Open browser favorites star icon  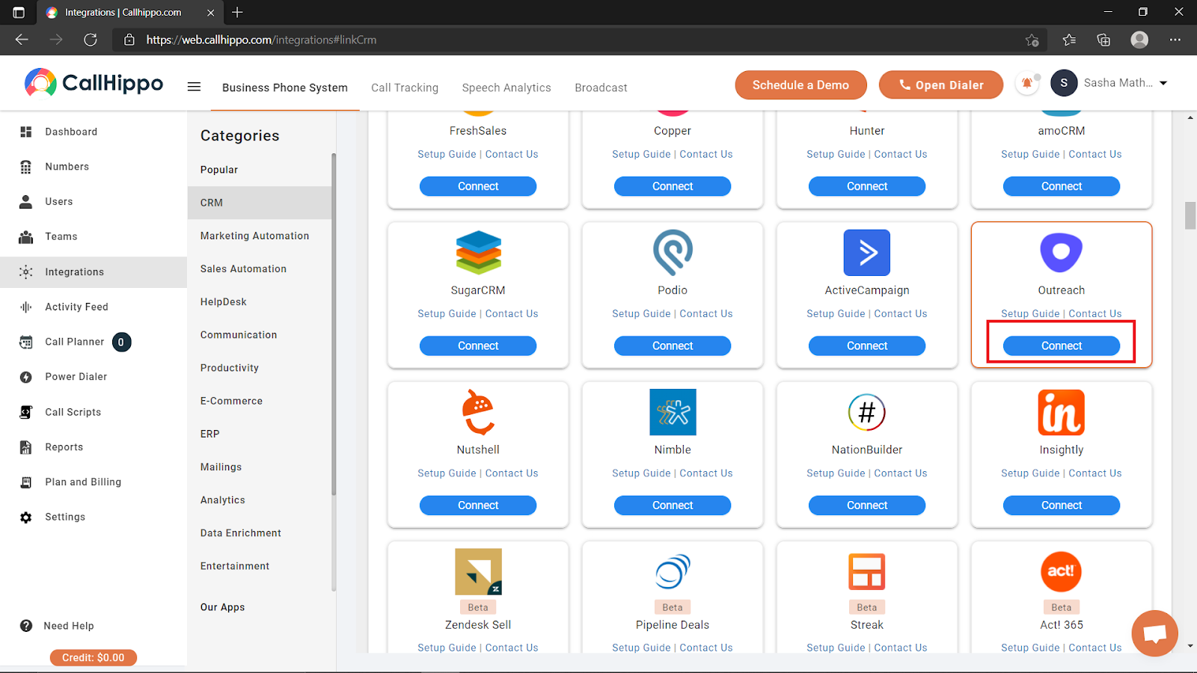click(1069, 40)
